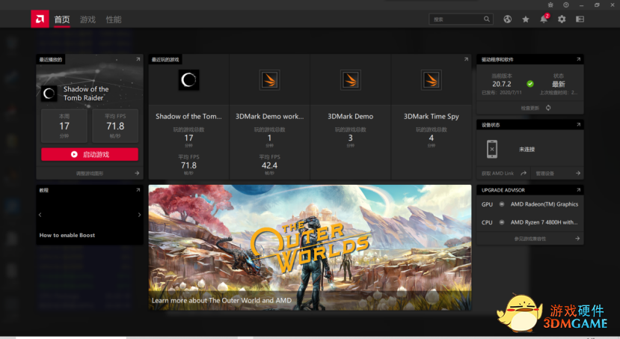Expand the 设备状态 panel arrow
The image size is (620, 339).
tap(578, 125)
